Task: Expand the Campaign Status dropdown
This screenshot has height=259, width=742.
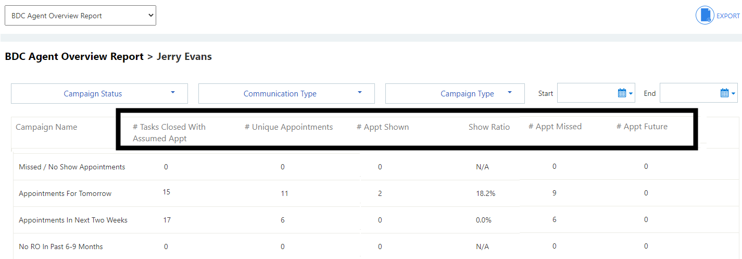Action: coord(99,94)
